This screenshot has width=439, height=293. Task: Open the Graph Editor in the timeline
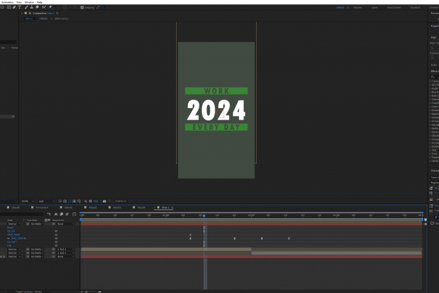point(74,214)
